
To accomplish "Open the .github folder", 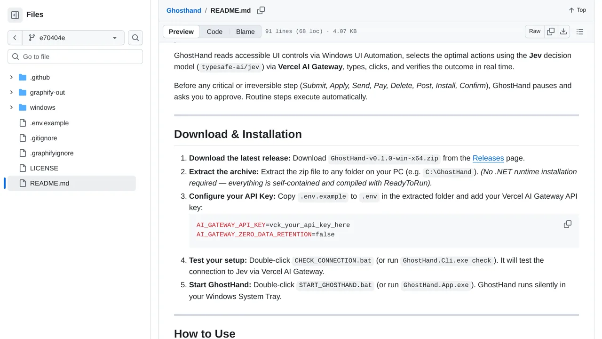I will pyautogui.click(x=40, y=77).
